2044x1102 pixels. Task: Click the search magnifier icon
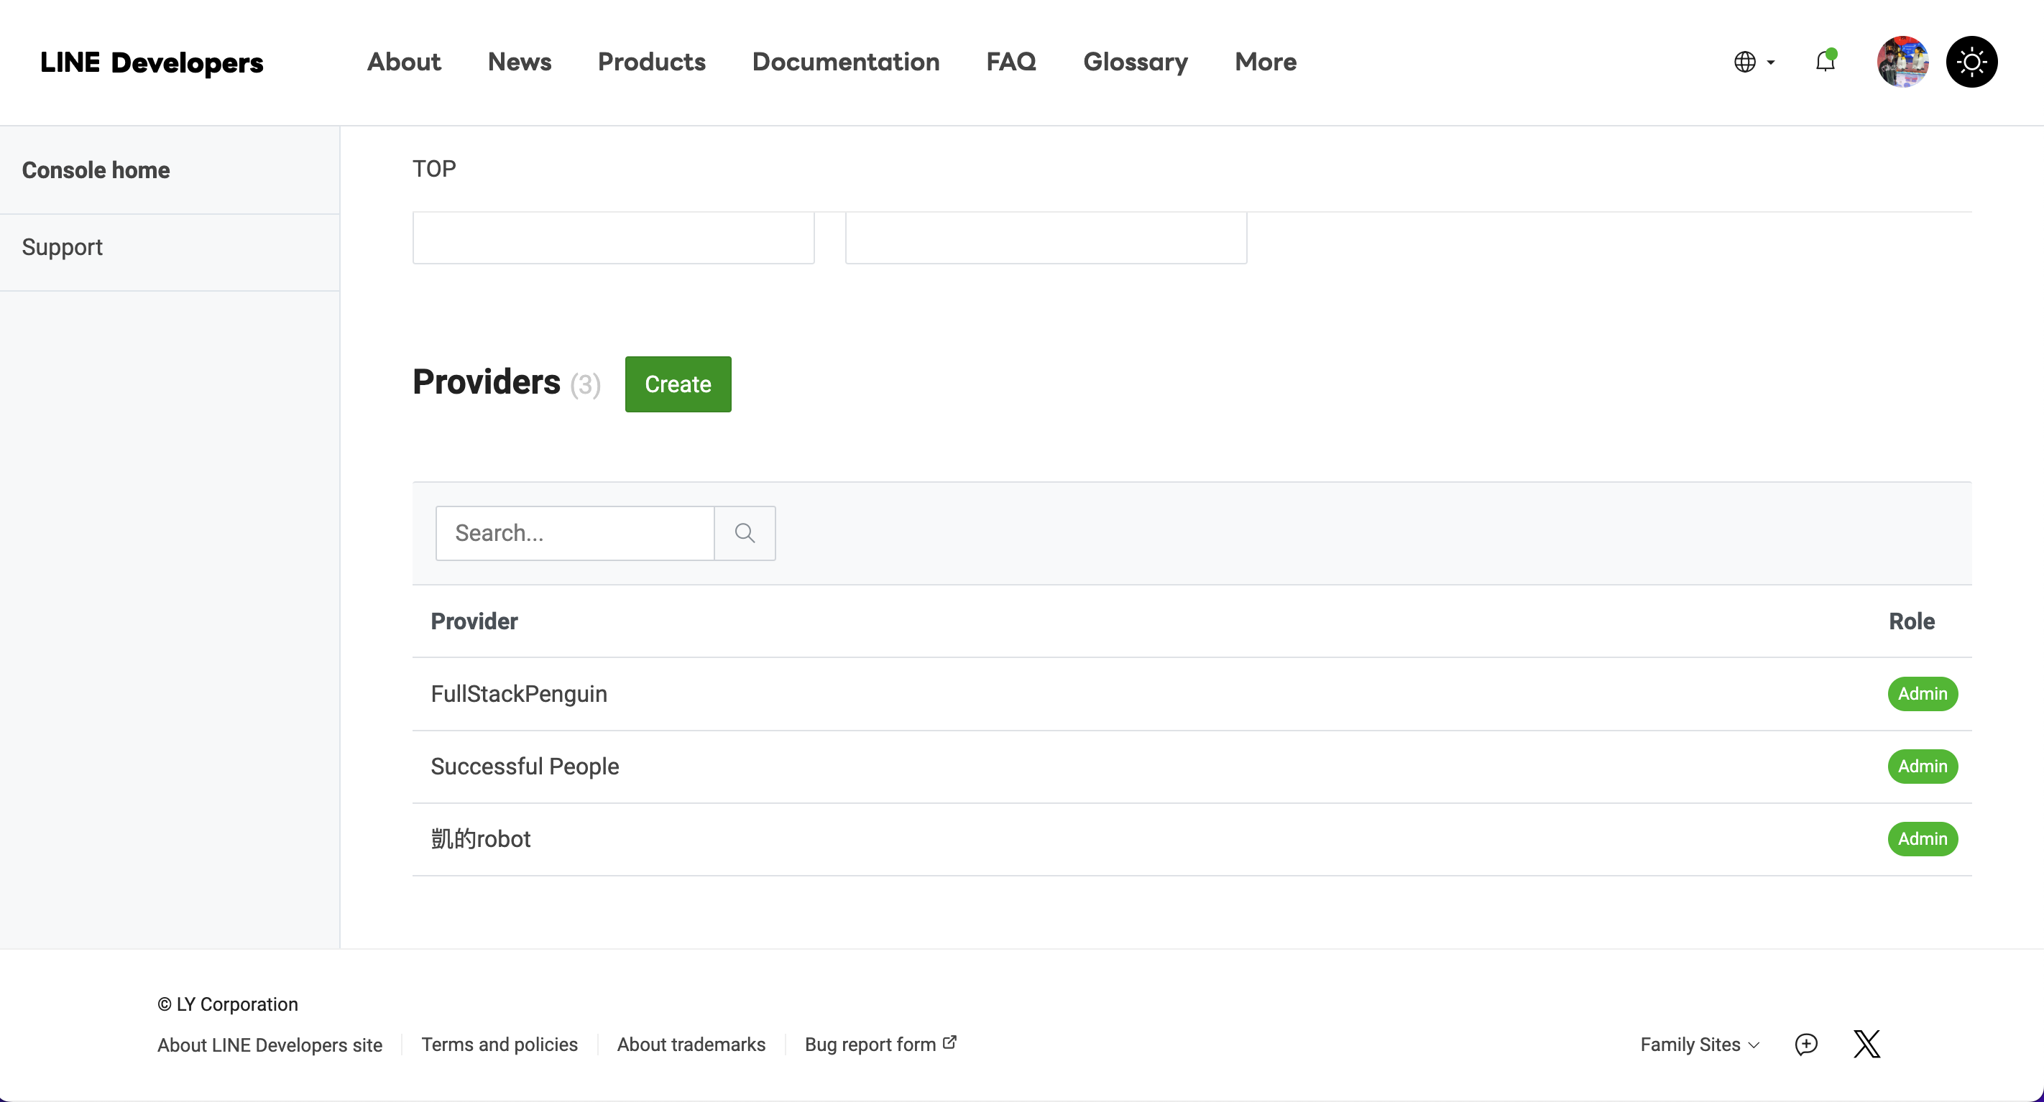pyautogui.click(x=745, y=533)
